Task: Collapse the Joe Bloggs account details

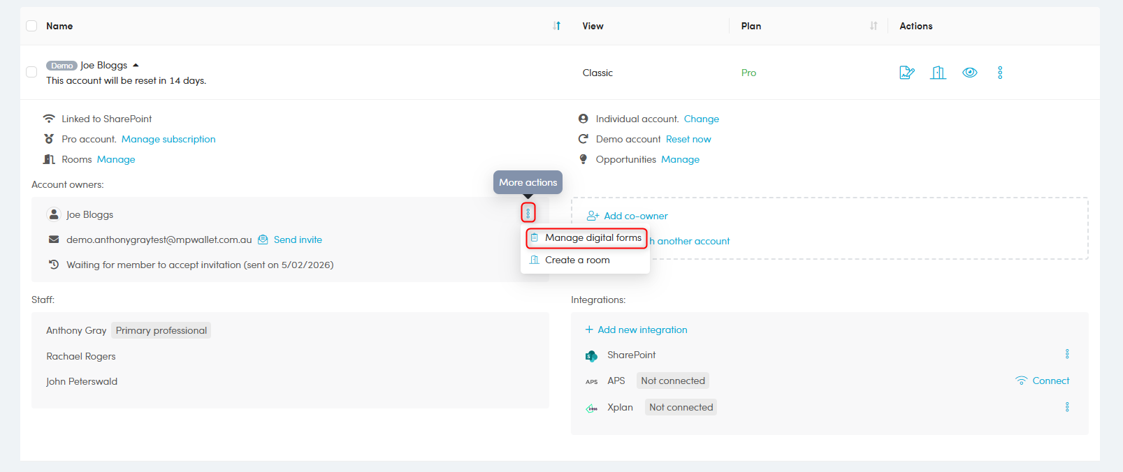Action: [136, 65]
